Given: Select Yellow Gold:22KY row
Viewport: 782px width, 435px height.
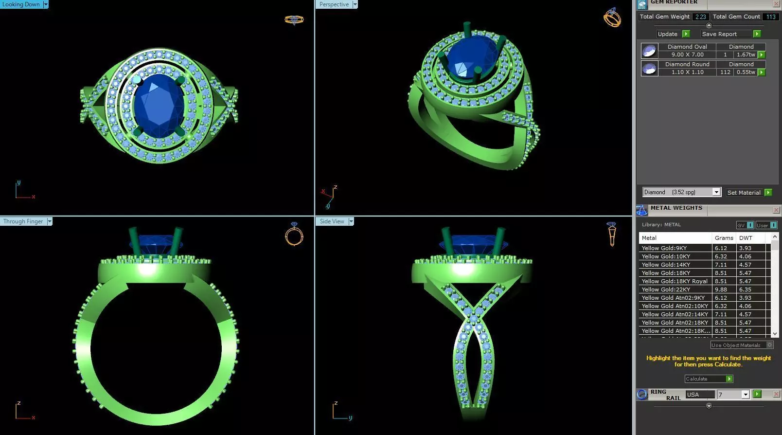Looking at the screenshot, I should click(705, 290).
